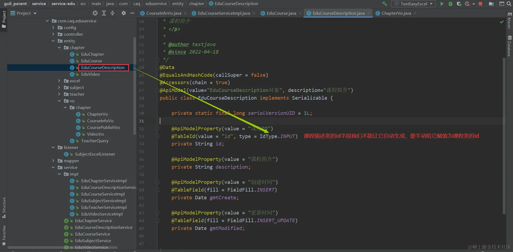Screen dimensions: 513x252
Task: Open the Project Structure dialog icon
Action: 491,4
